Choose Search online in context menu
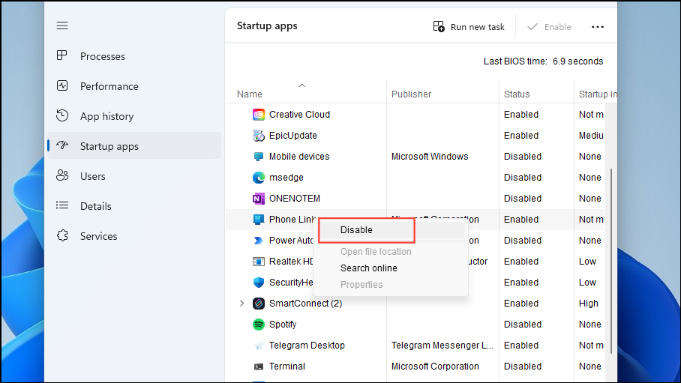Screen dimensions: 681x383 [369, 268]
